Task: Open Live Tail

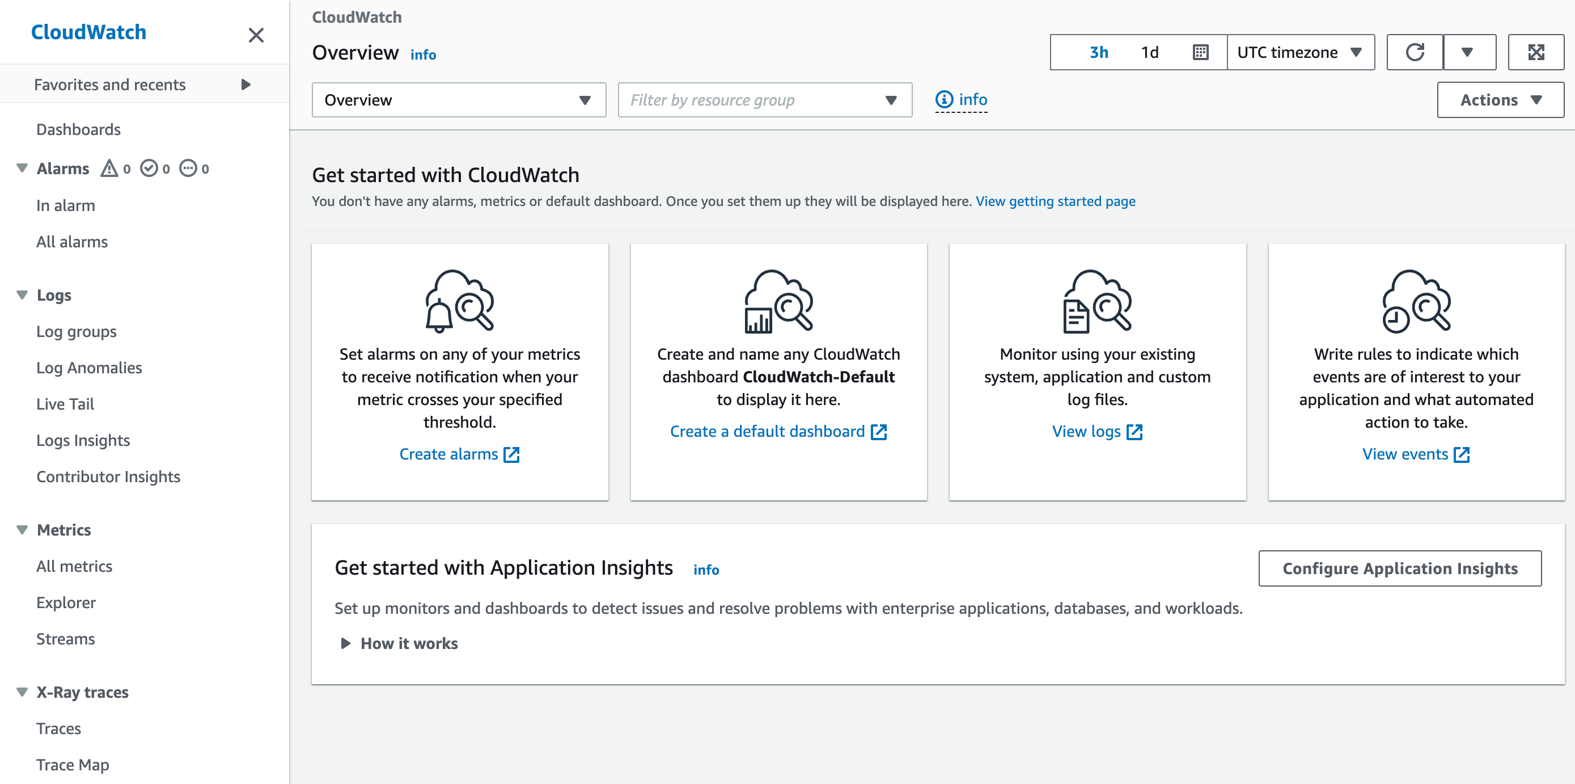Action: coord(65,404)
